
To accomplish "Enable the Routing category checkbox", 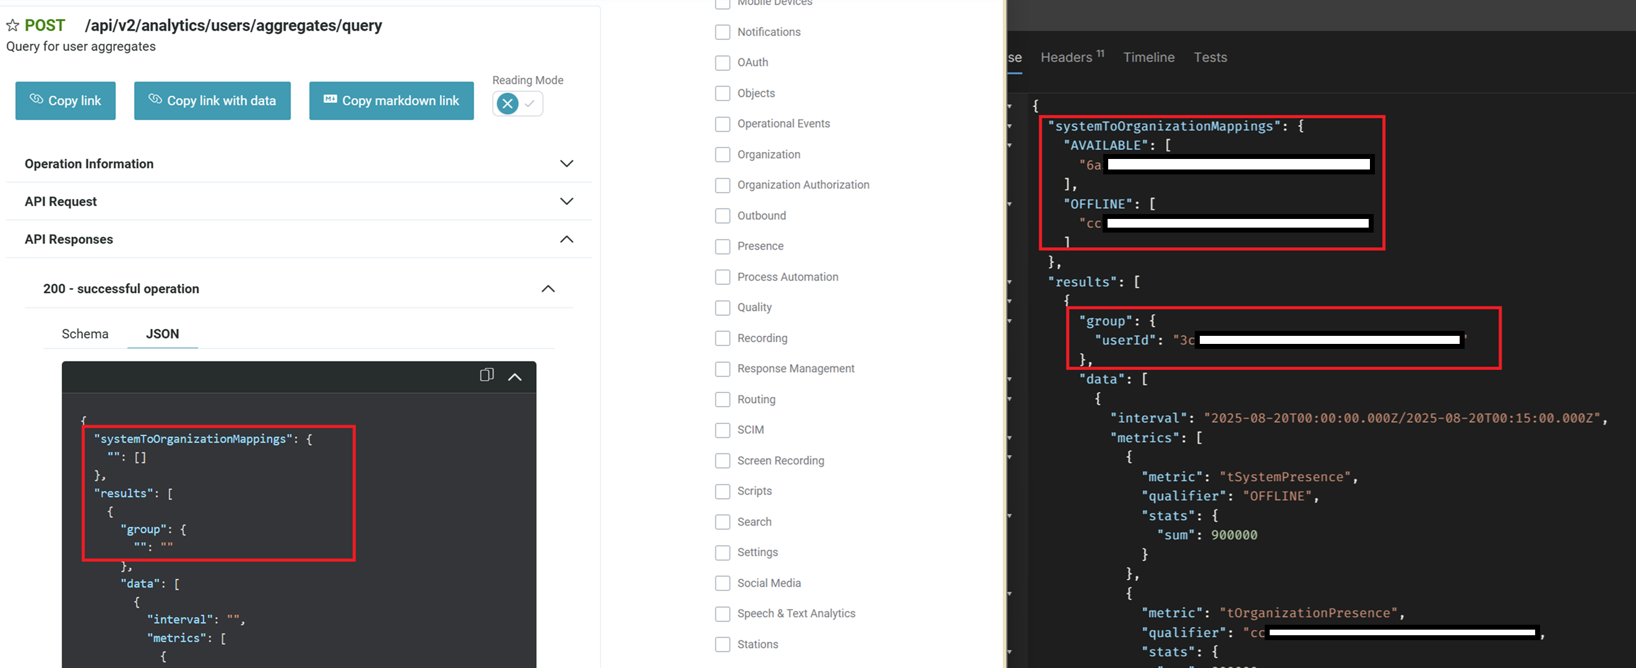I will [x=722, y=400].
